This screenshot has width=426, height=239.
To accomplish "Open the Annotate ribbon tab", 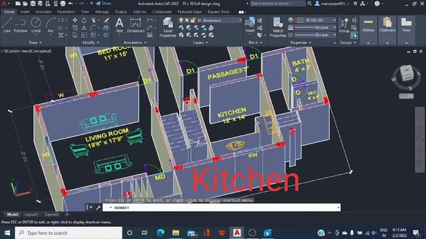I will click(43, 12).
